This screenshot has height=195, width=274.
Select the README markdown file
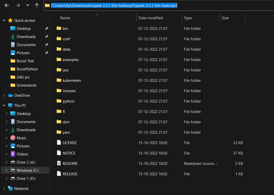point(70,163)
